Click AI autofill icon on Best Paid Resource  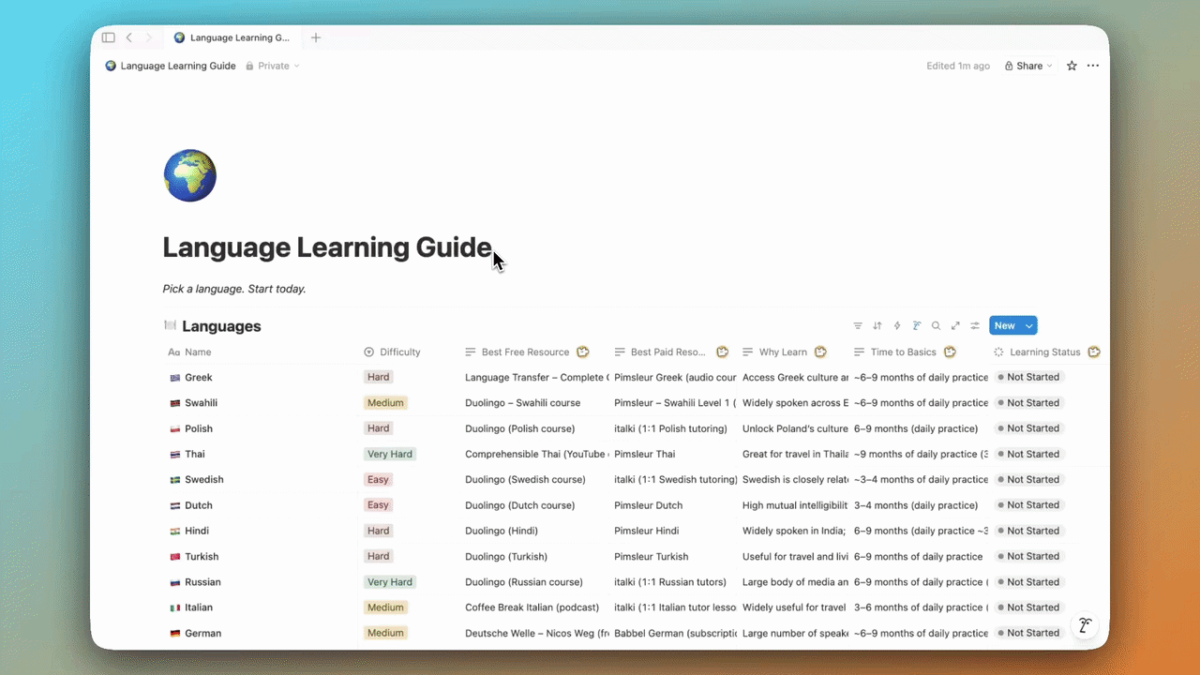(x=723, y=352)
